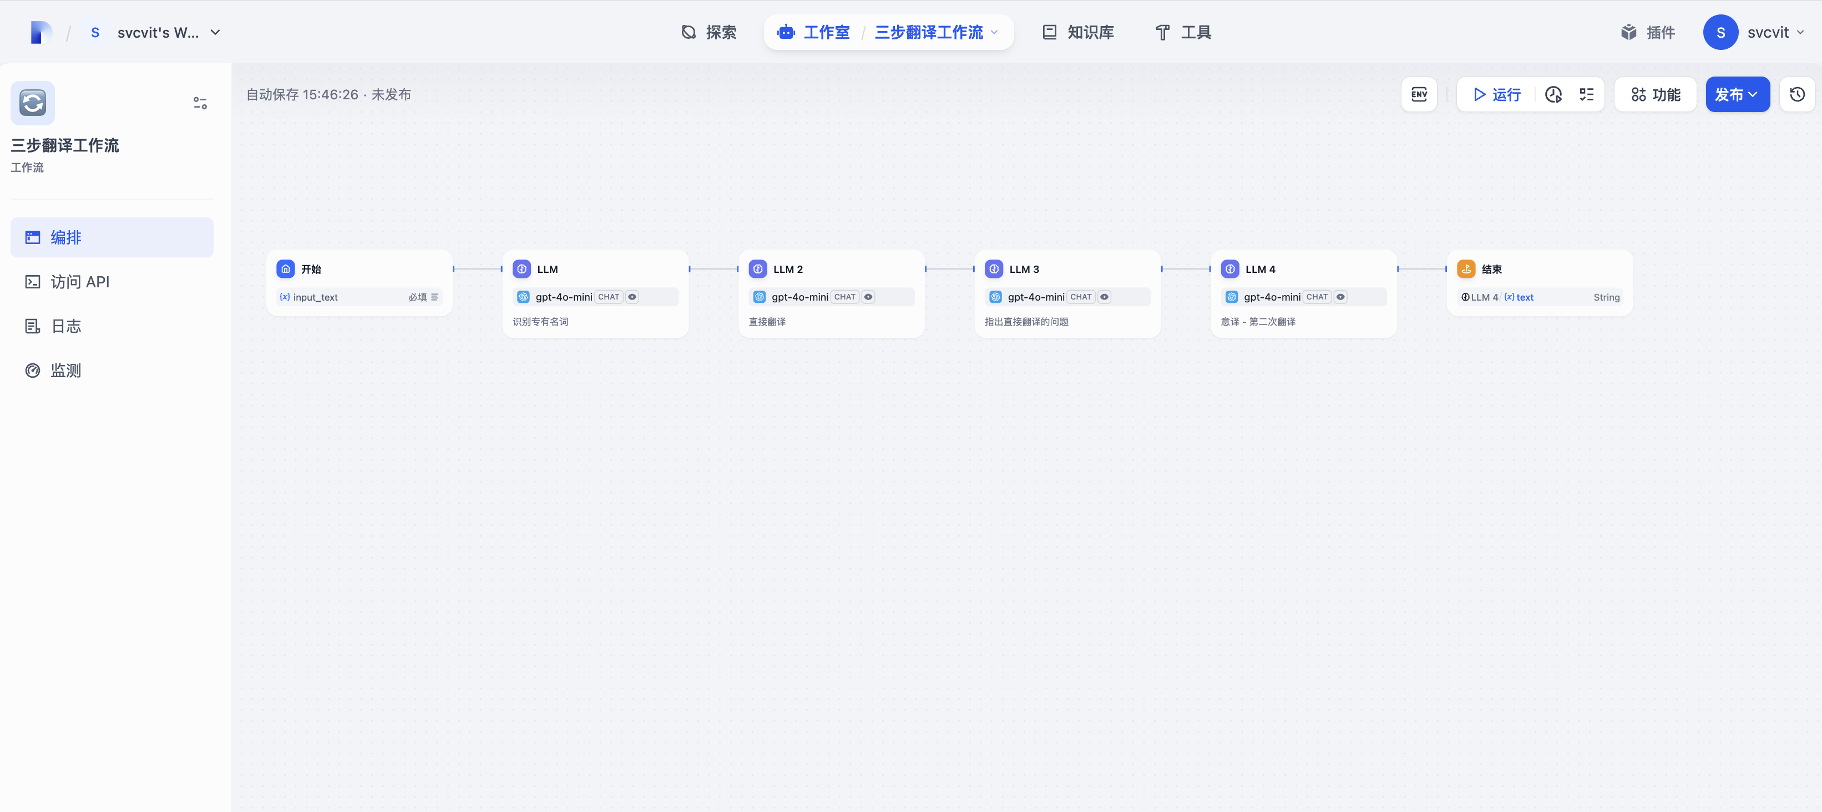Open the run history clock icon
Viewport: 1822px width, 812px height.
(1553, 94)
